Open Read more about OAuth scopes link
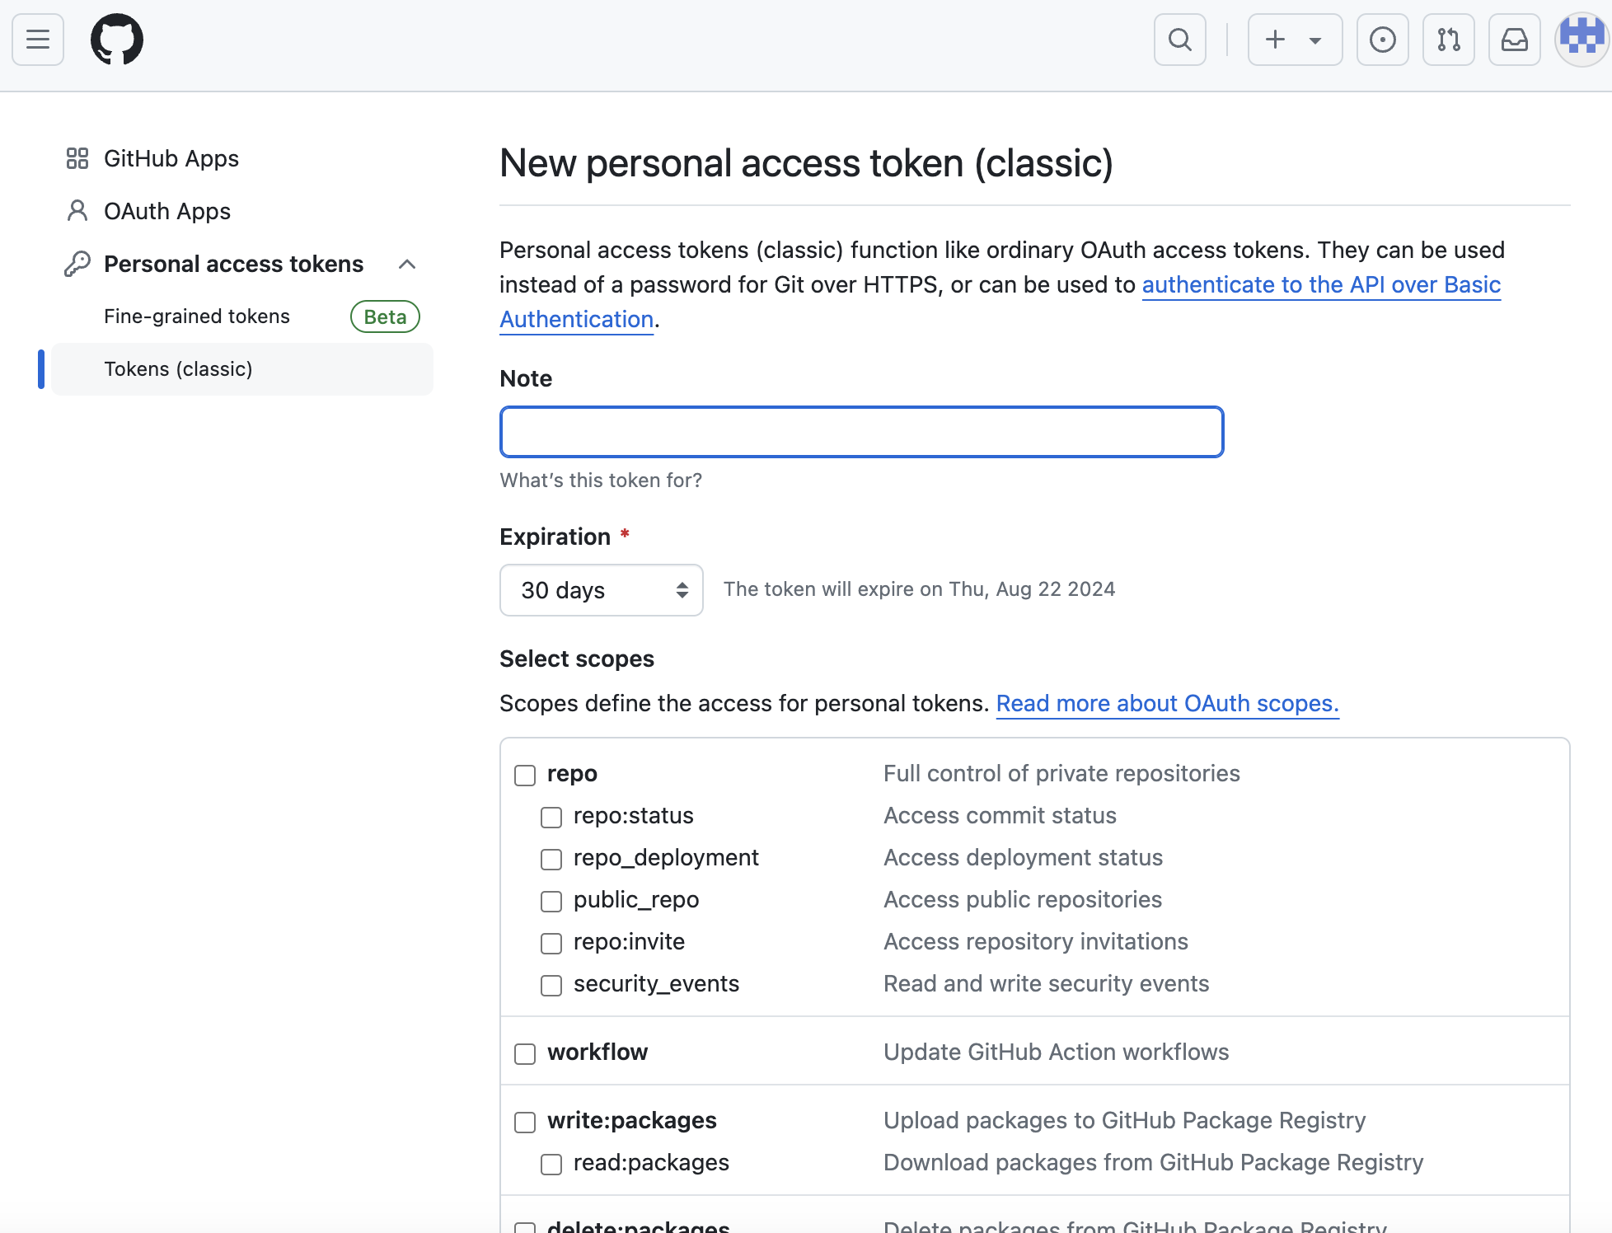The height and width of the screenshot is (1233, 1612). click(x=1167, y=704)
